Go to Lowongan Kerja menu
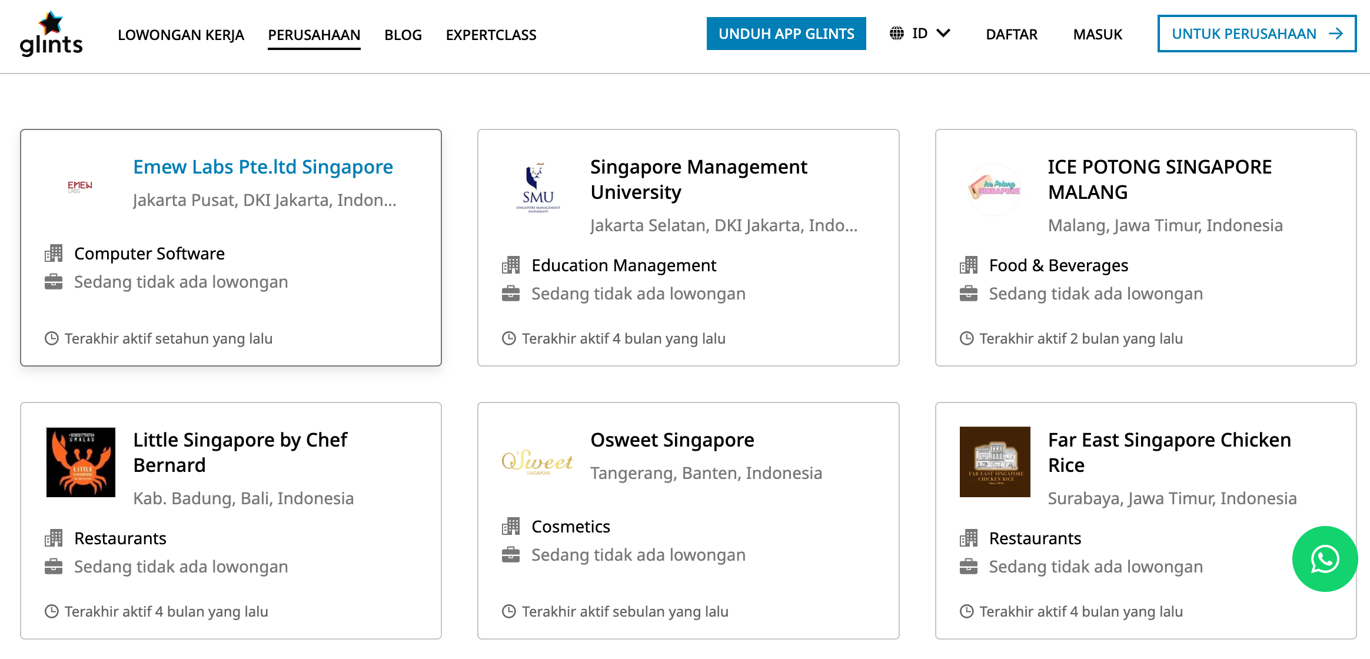The image size is (1370, 659). 181,35
